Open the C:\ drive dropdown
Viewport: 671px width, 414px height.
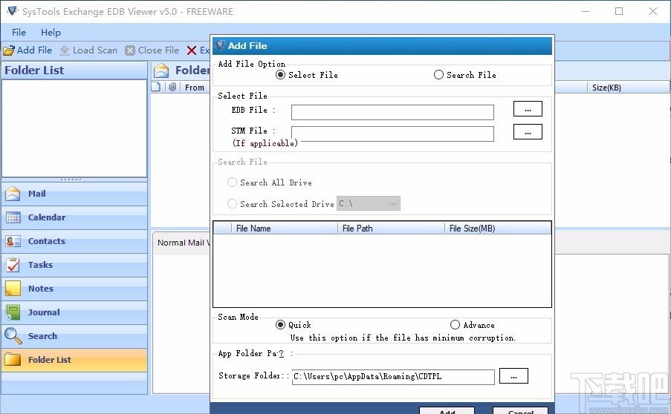(369, 203)
